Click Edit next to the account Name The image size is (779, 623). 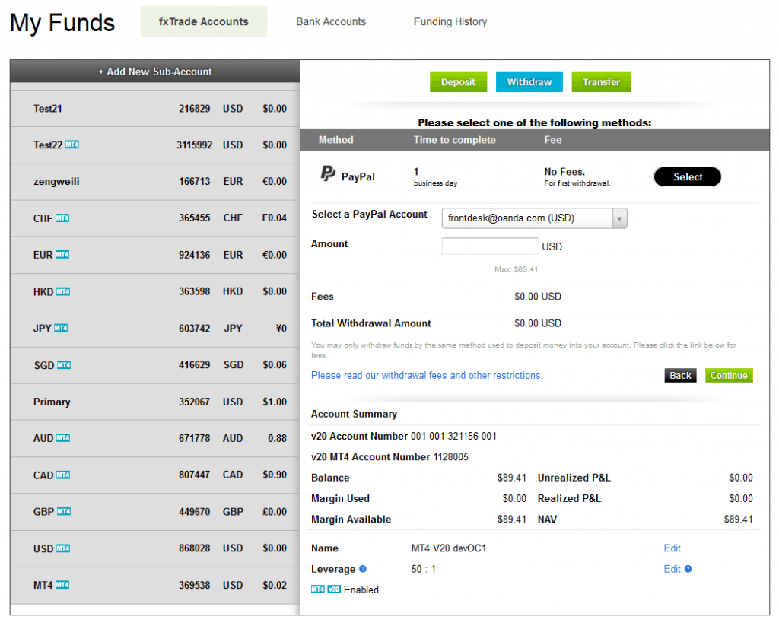672,548
